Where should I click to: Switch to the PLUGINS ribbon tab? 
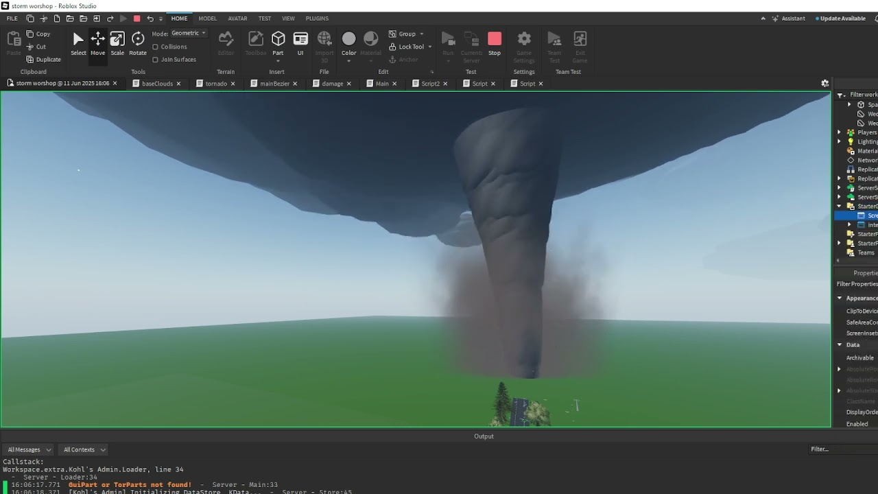317,19
